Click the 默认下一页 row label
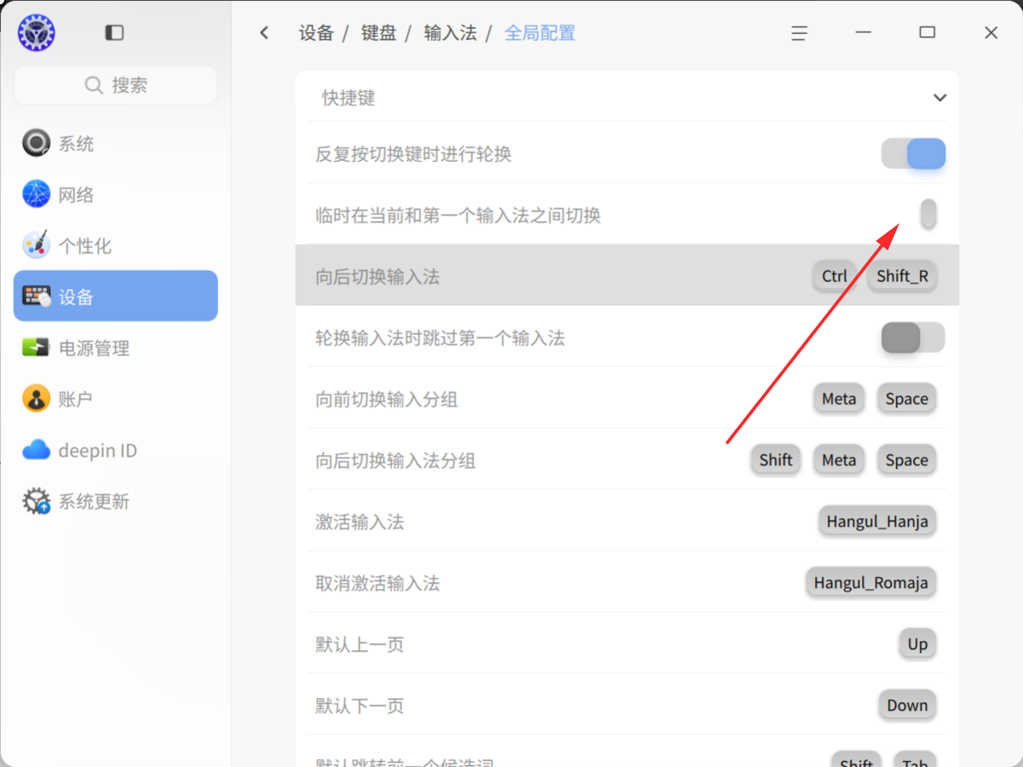Image resolution: width=1023 pixels, height=767 pixels. tap(360, 706)
